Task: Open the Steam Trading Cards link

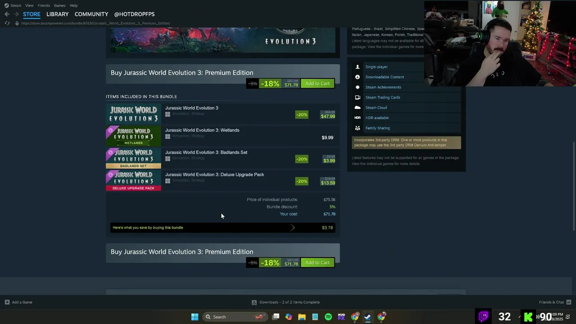Action: 382,97
